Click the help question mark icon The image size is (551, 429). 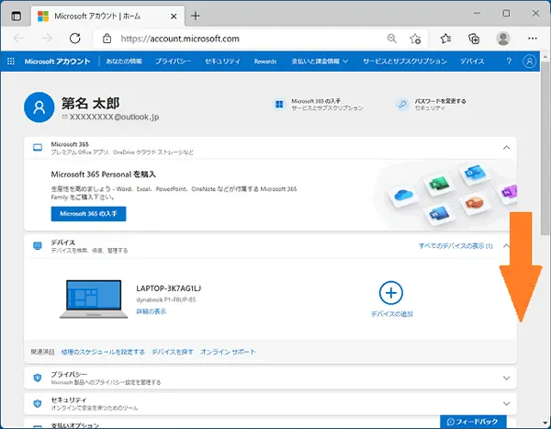point(509,62)
